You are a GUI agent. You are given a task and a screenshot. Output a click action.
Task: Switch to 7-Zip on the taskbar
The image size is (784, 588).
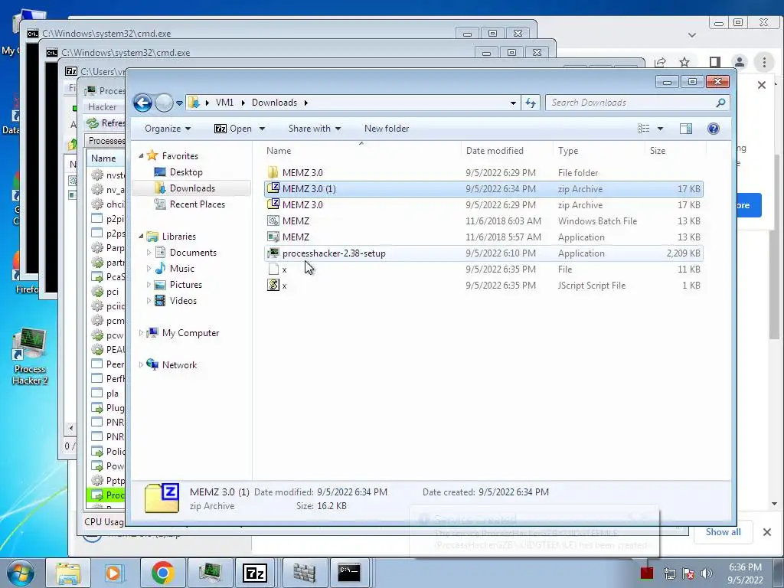[x=254, y=573]
